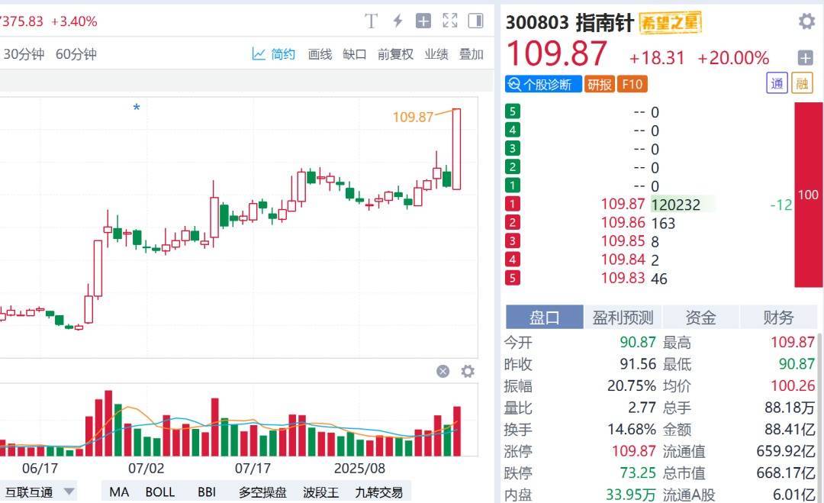This screenshot has width=824, height=503.
Task: Select the BOLL indicator
Action: pyautogui.click(x=159, y=492)
